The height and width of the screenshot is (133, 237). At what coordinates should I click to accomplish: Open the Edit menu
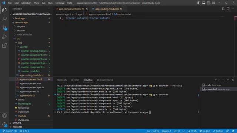pyautogui.click(x=16, y=3)
